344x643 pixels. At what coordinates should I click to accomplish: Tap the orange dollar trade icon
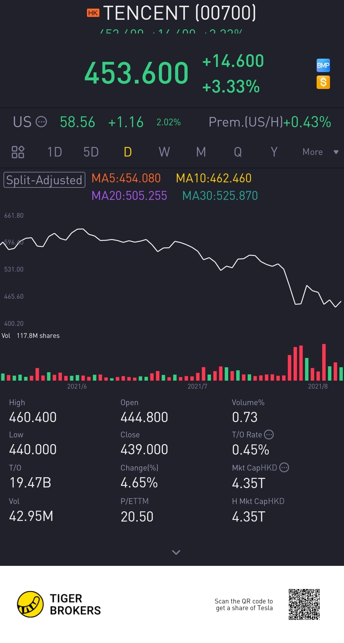pos(323,82)
